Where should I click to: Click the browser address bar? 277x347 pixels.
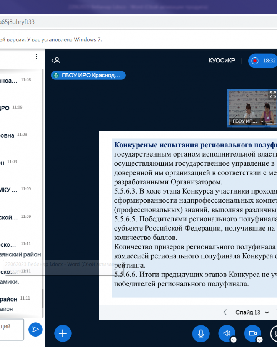(115, 22)
